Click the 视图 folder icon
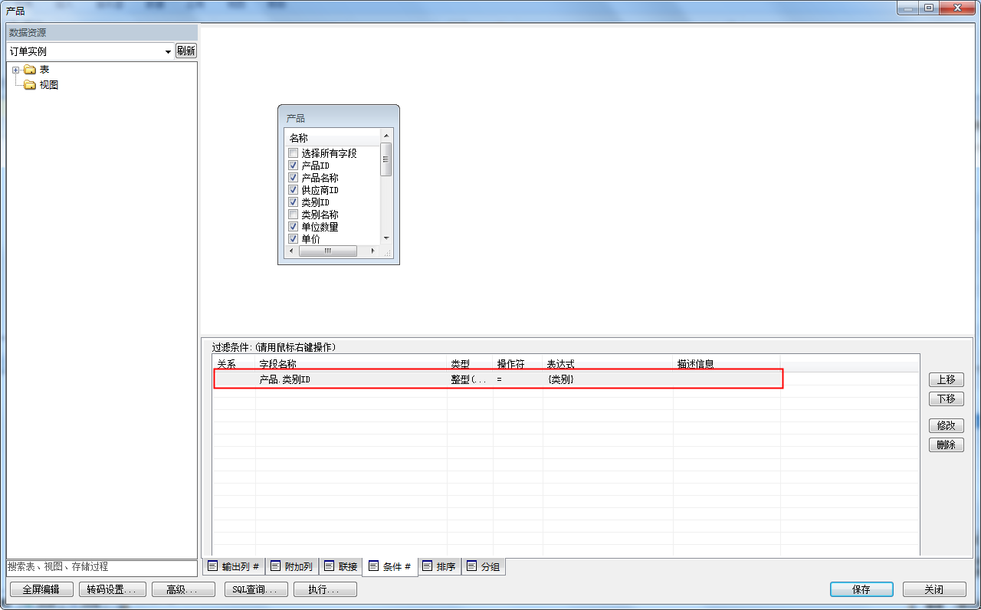Screen dimensions: 981x610 coord(30,85)
